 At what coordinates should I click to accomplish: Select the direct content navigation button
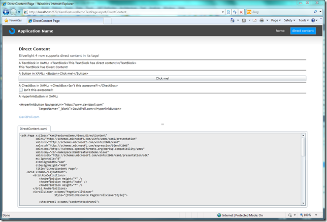(303, 31)
